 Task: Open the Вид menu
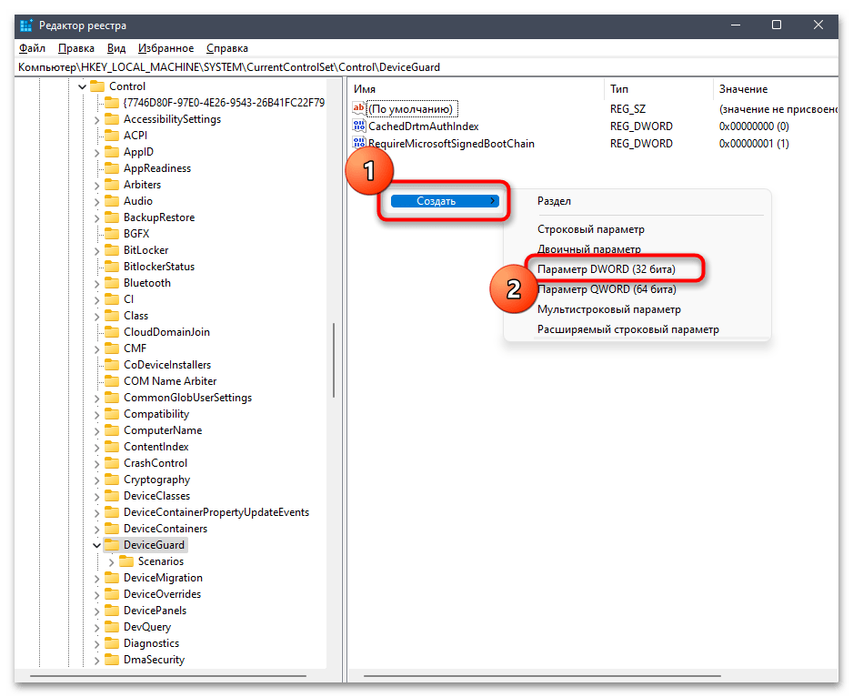116,48
